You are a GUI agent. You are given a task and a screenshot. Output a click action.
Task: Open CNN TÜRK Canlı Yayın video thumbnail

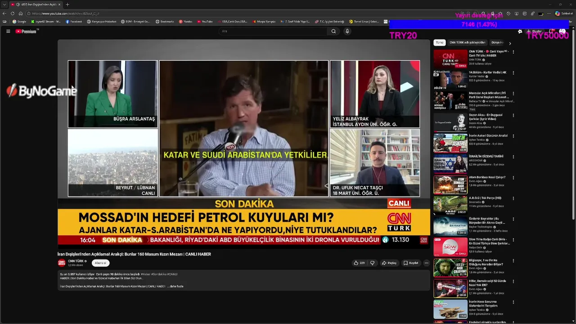[x=450, y=58]
